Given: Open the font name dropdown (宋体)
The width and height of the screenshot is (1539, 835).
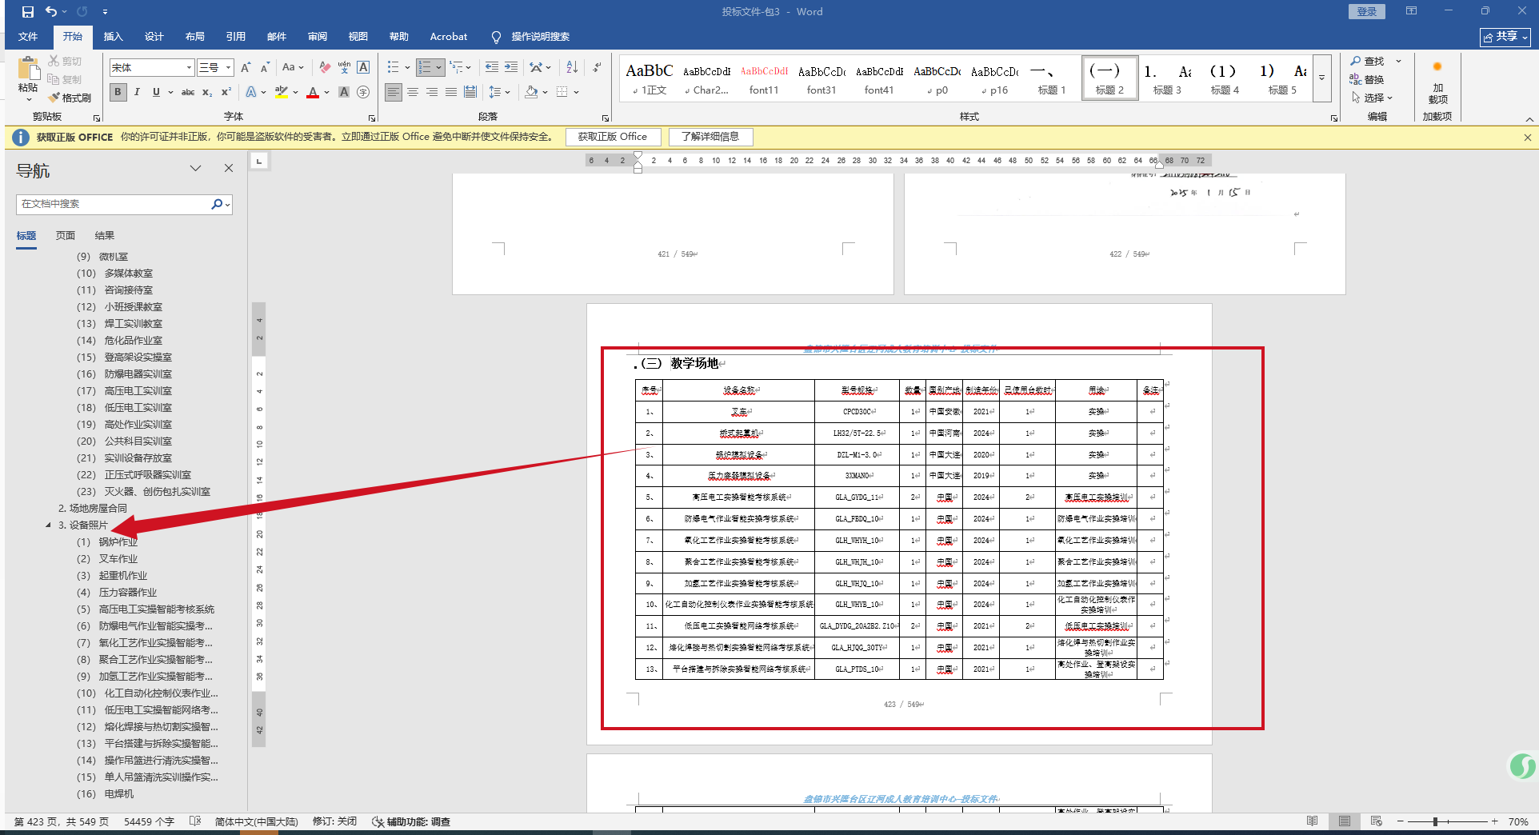Looking at the screenshot, I should tap(189, 68).
